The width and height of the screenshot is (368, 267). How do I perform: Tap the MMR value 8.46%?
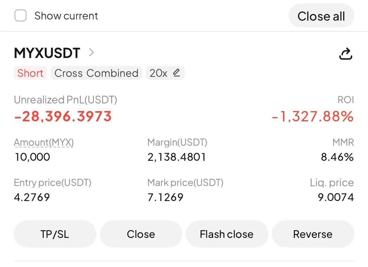pos(337,157)
